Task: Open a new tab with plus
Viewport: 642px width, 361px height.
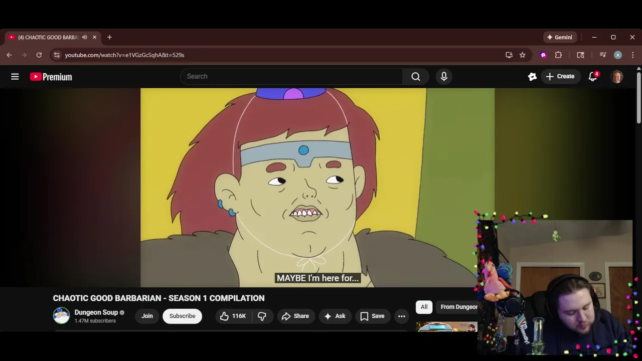Action: (x=109, y=37)
